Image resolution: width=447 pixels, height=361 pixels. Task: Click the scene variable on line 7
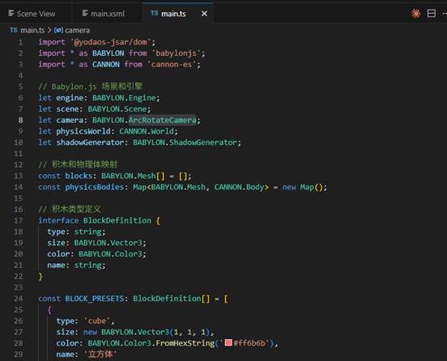pyautogui.click(x=67, y=108)
